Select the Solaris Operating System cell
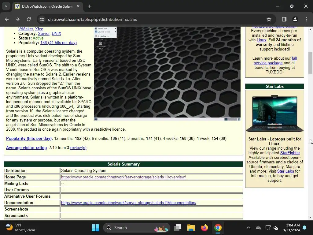This screenshot has height=235, width=313. pyautogui.click(x=152, y=171)
